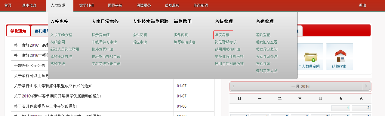Open 考勤登记 link
The image size is (385, 116).
pos(263,35)
